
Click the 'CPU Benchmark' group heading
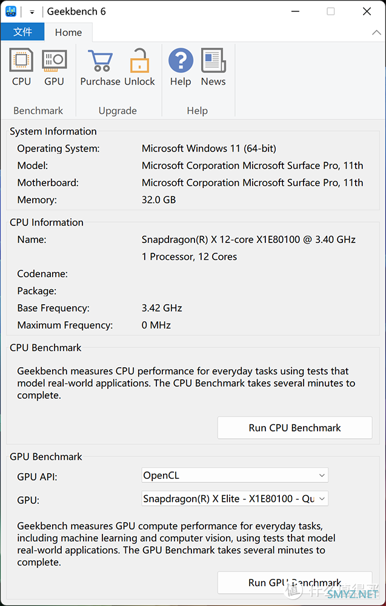[x=45, y=347]
